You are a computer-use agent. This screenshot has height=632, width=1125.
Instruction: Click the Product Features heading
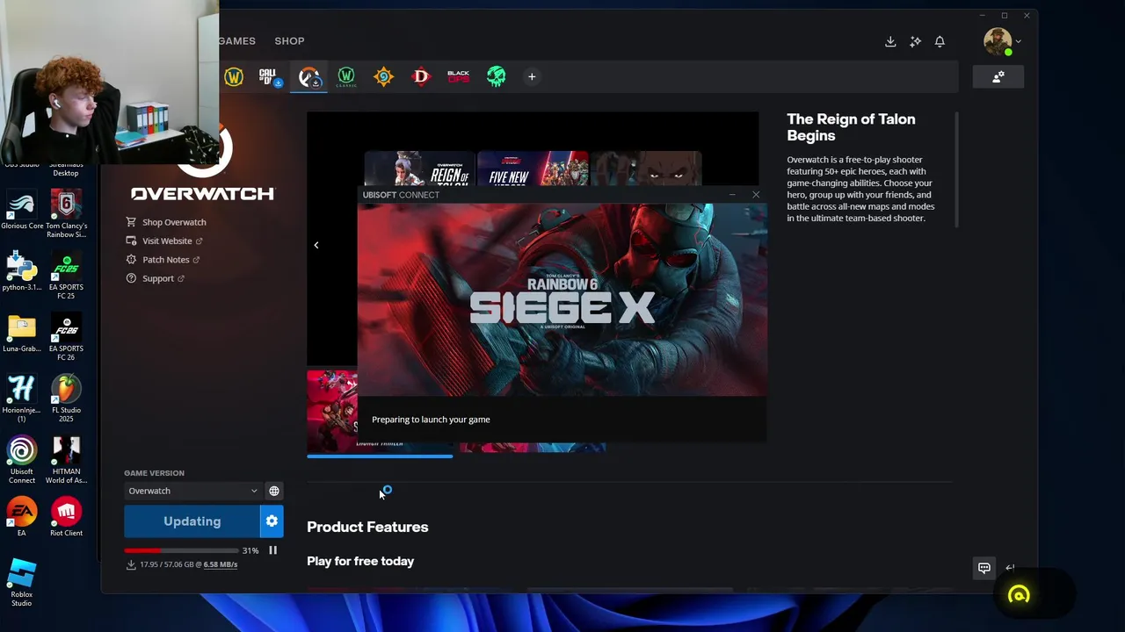pyautogui.click(x=367, y=527)
